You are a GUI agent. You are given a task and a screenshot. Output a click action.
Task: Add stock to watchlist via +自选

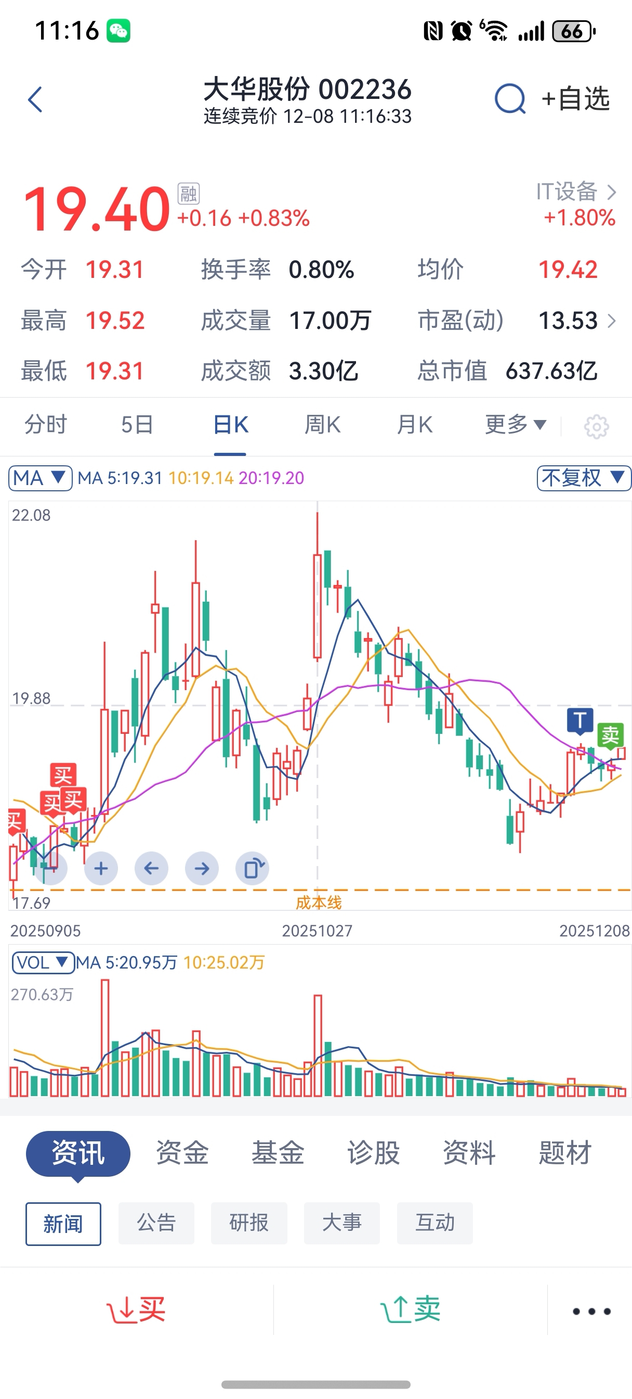coord(575,99)
